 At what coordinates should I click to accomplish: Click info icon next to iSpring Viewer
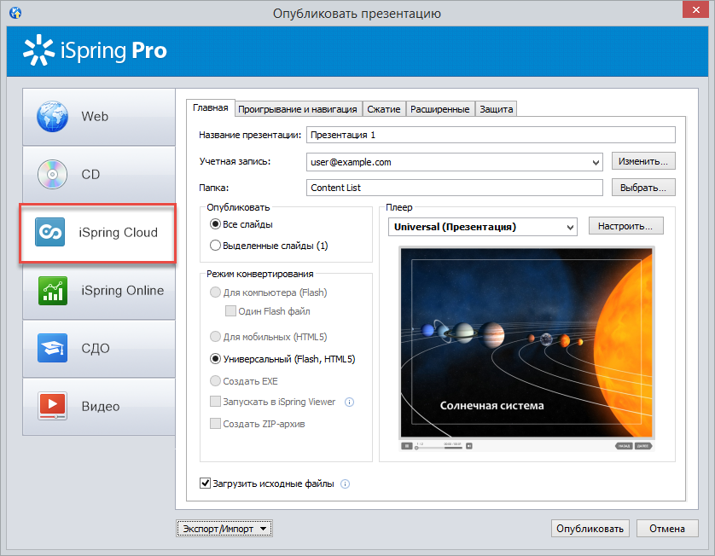pyautogui.click(x=349, y=402)
